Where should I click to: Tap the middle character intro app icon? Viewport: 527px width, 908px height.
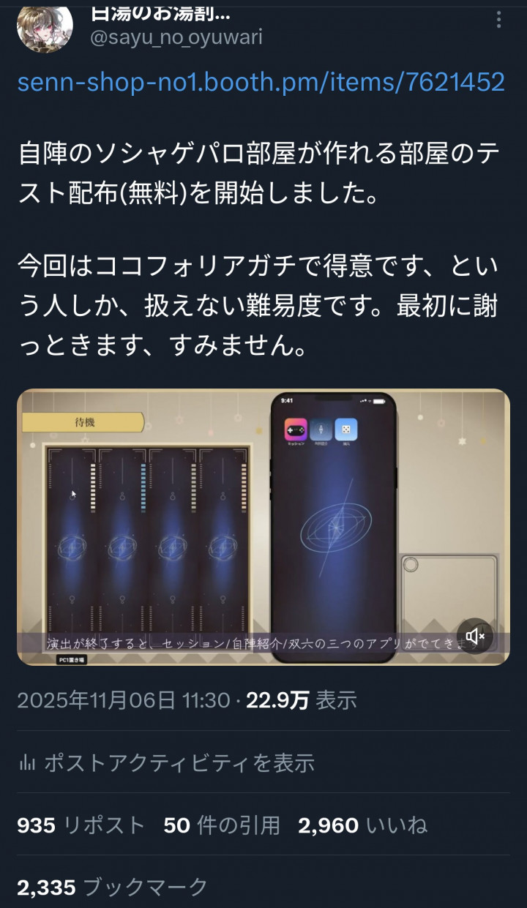[321, 429]
